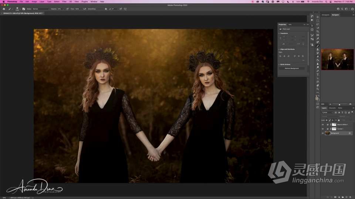This screenshot has height=199, width=355.
Task: Hide the Background layer eye icon
Action: click(x=323, y=133)
